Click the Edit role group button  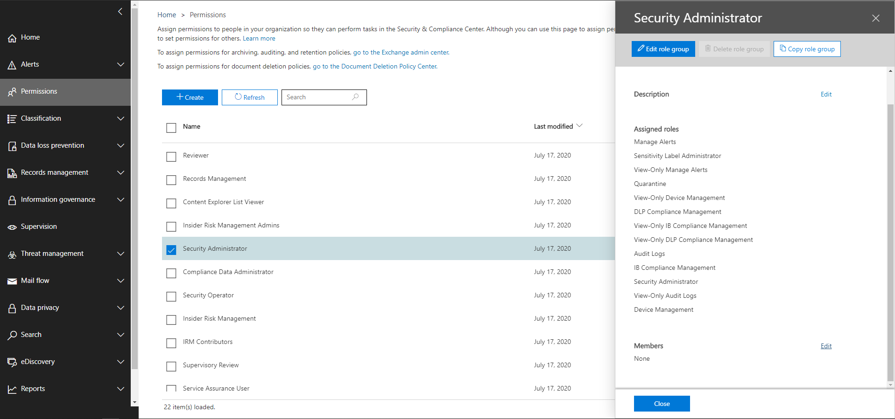pos(663,49)
